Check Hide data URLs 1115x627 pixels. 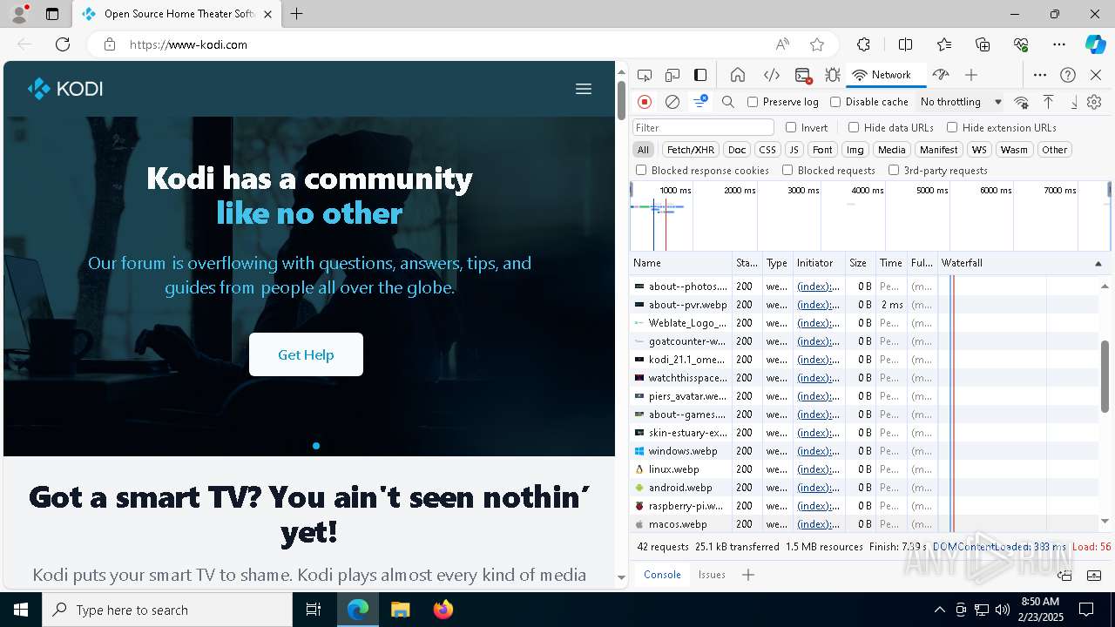point(854,127)
